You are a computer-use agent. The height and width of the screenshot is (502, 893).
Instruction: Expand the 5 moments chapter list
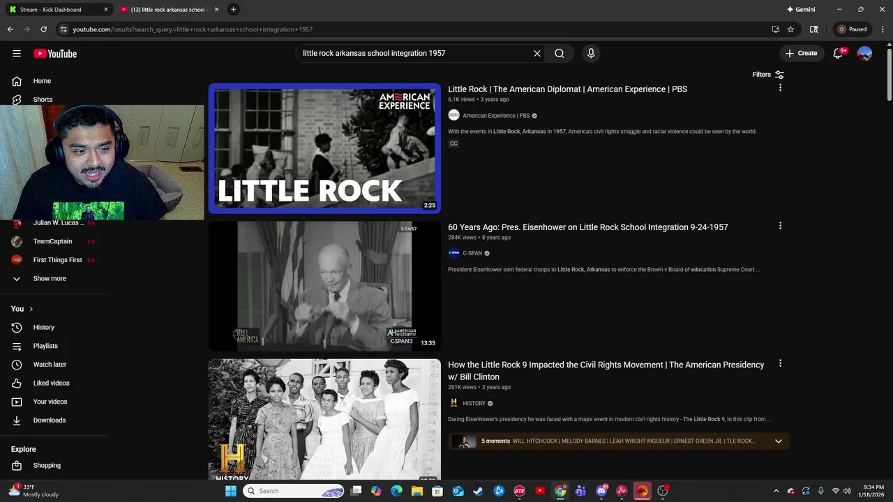779,441
